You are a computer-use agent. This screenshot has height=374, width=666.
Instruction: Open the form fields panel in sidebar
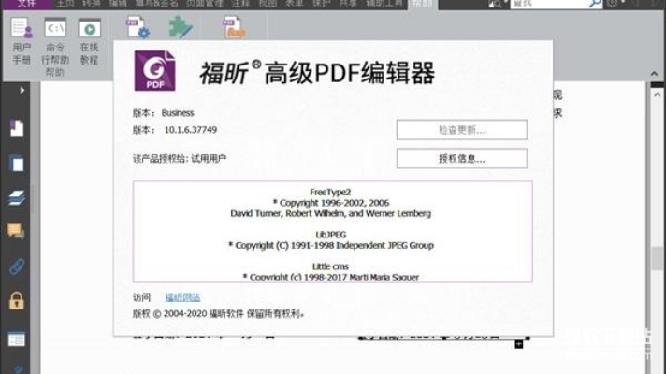click(x=17, y=339)
